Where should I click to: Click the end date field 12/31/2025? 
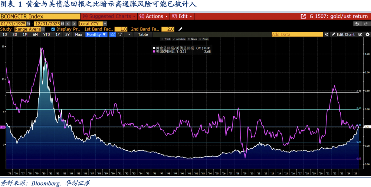pos(47,24)
